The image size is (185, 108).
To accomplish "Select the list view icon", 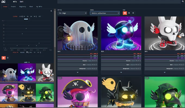I will (125, 13).
